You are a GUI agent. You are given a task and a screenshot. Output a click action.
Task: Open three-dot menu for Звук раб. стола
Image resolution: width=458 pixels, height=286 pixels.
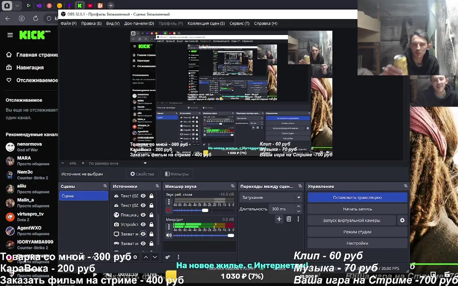[169, 202]
